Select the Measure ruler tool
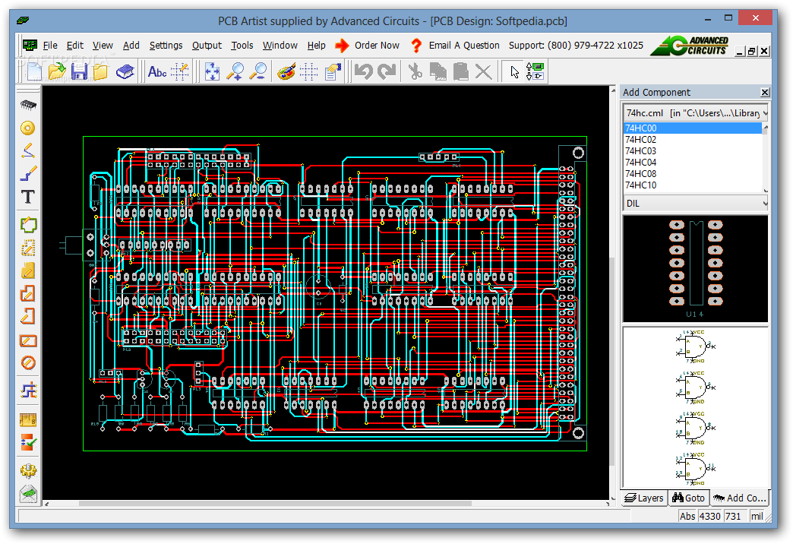The height and width of the screenshot is (544, 793). pyautogui.click(x=28, y=419)
